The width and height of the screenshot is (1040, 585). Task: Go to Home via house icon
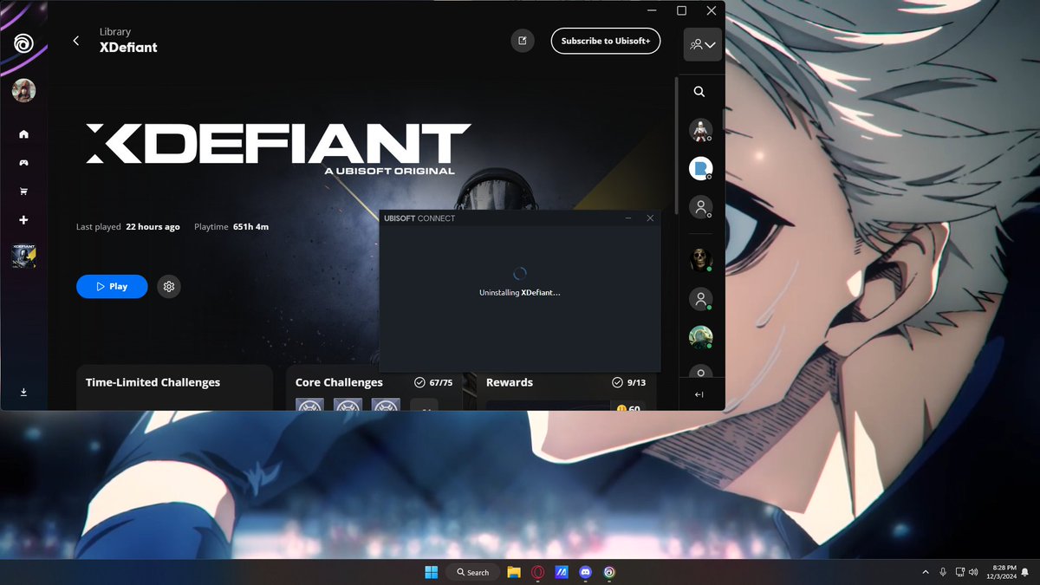pos(23,134)
